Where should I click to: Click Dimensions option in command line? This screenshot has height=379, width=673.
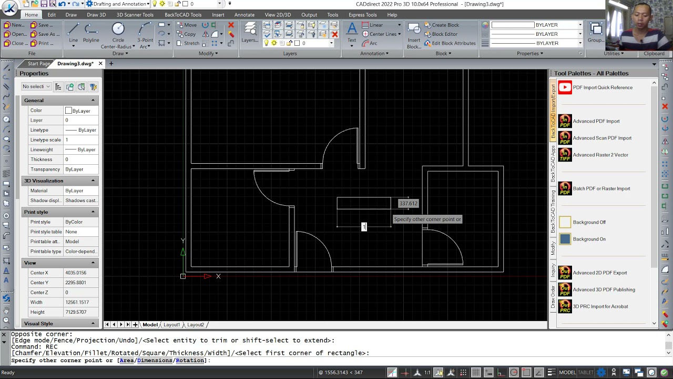pyautogui.click(x=155, y=361)
